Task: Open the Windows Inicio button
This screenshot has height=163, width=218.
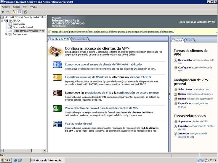Action: (x=6, y=160)
